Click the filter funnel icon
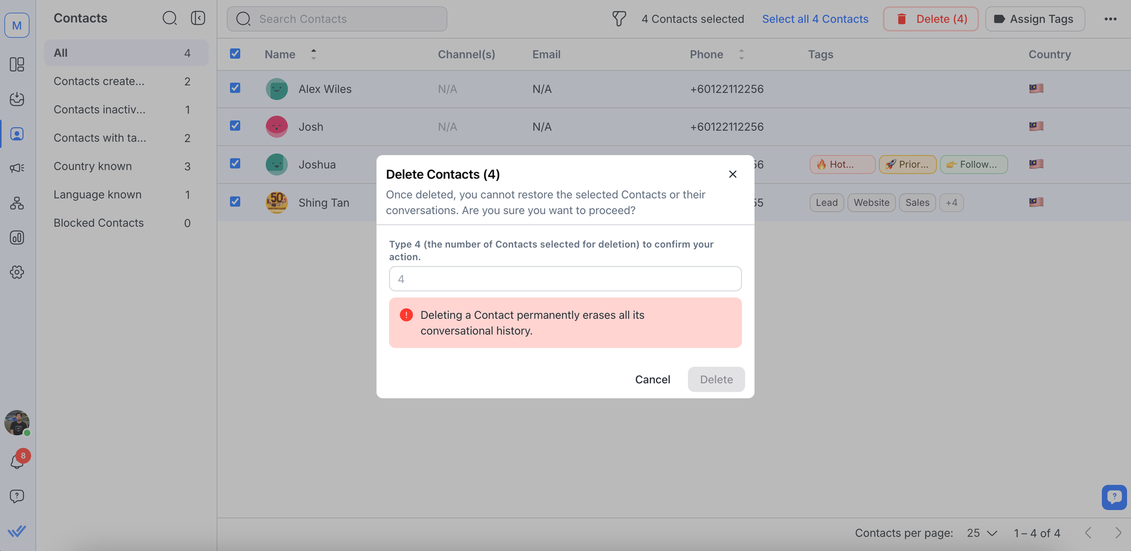This screenshot has height=551, width=1131. point(619,19)
